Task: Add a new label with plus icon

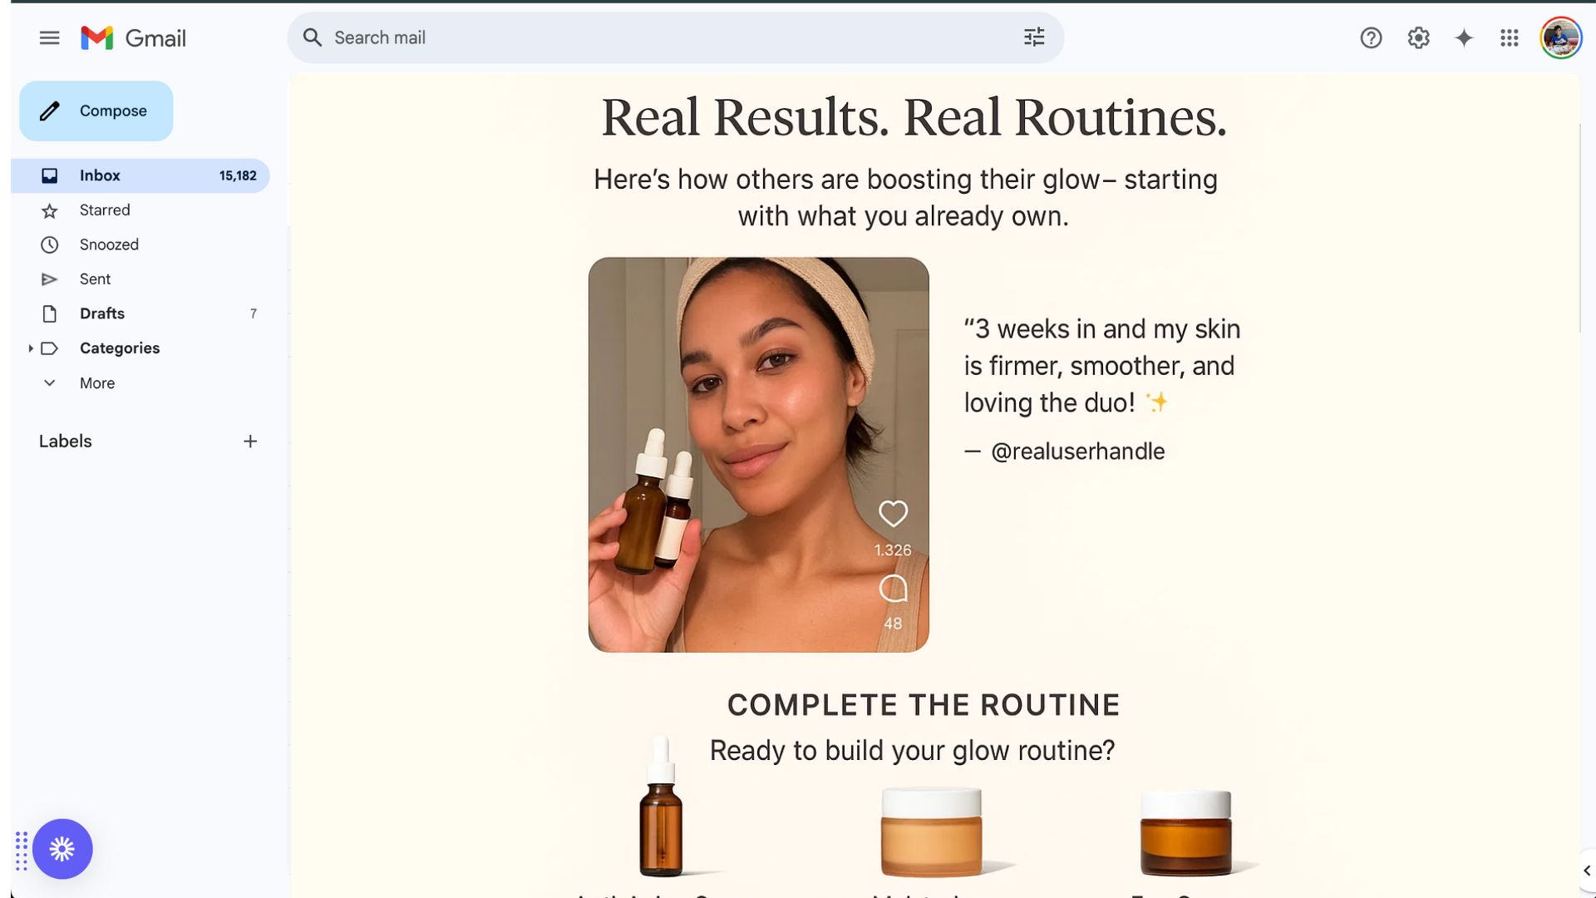Action: (250, 442)
